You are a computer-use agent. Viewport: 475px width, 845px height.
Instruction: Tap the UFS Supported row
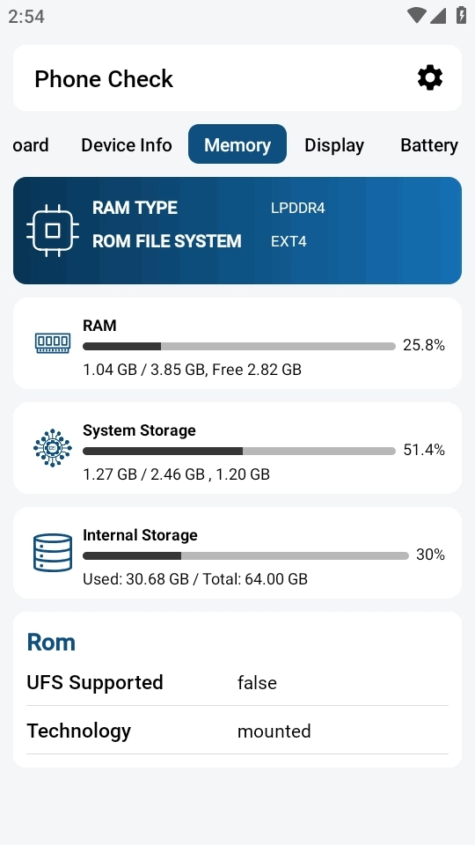pyautogui.click(x=237, y=682)
